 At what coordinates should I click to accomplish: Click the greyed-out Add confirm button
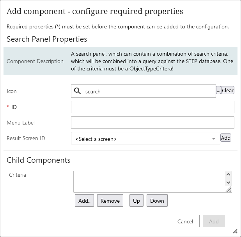click(x=214, y=221)
